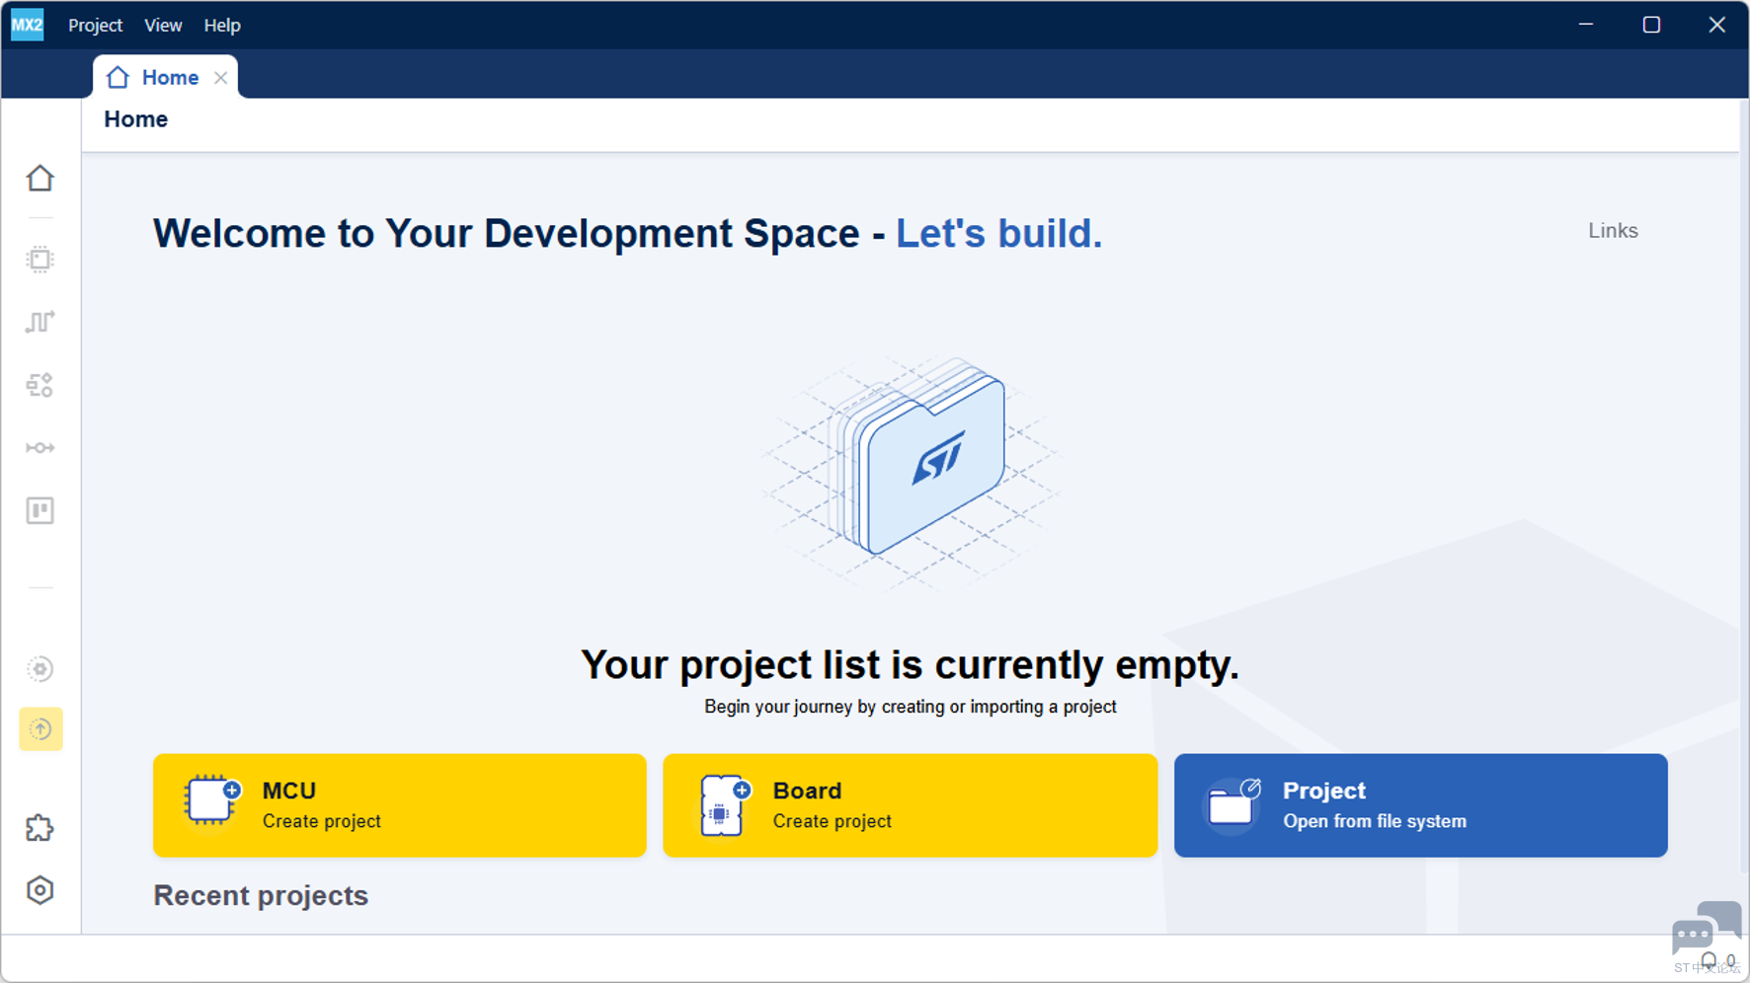Close the Home tab

[x=221, y=78]
